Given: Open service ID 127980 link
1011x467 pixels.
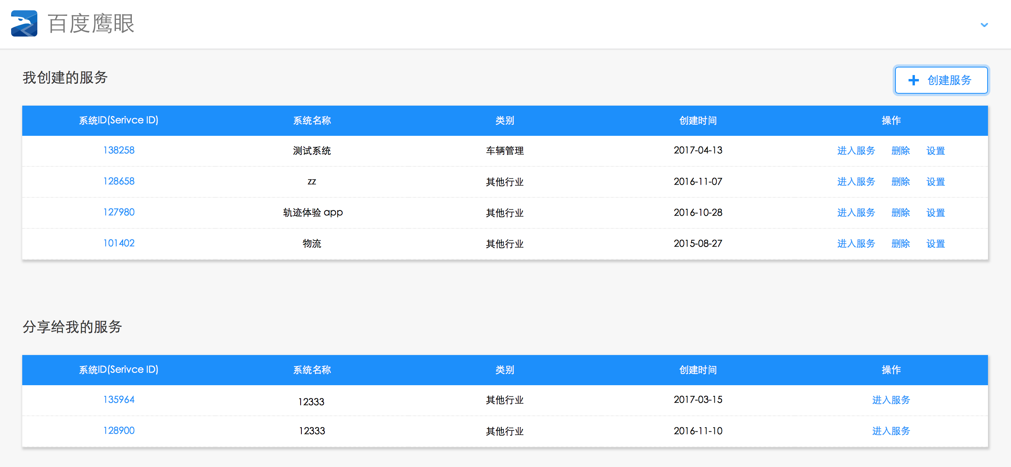Looking at the screenshot, I should [119, 212].
